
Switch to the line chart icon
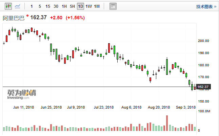pyautogui.click(x=17, y=6)
